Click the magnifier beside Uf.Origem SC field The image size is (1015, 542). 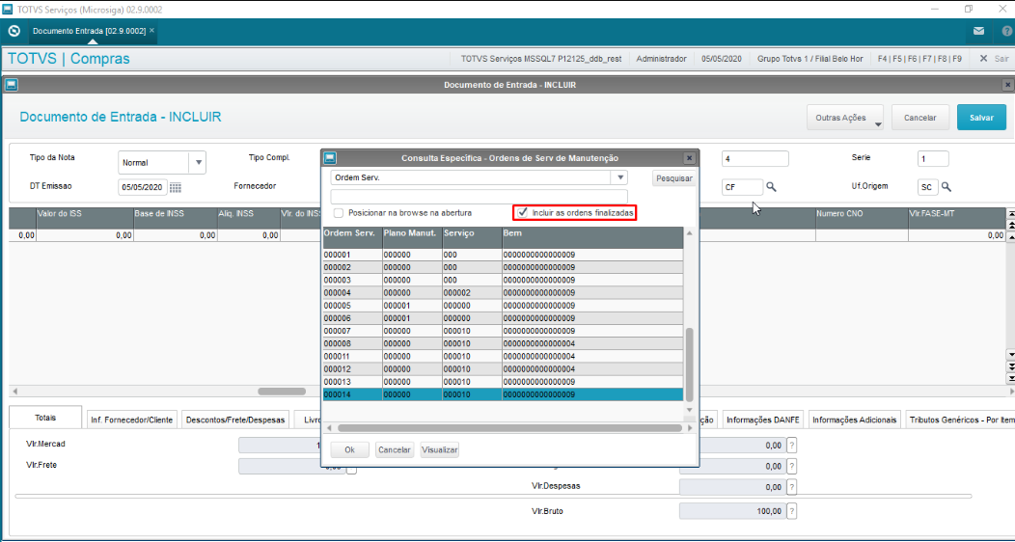946,187
